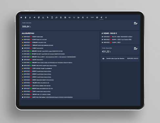Open the person icon tab
The height and width of the screenshot is (123, 160).
coord(61,17)
